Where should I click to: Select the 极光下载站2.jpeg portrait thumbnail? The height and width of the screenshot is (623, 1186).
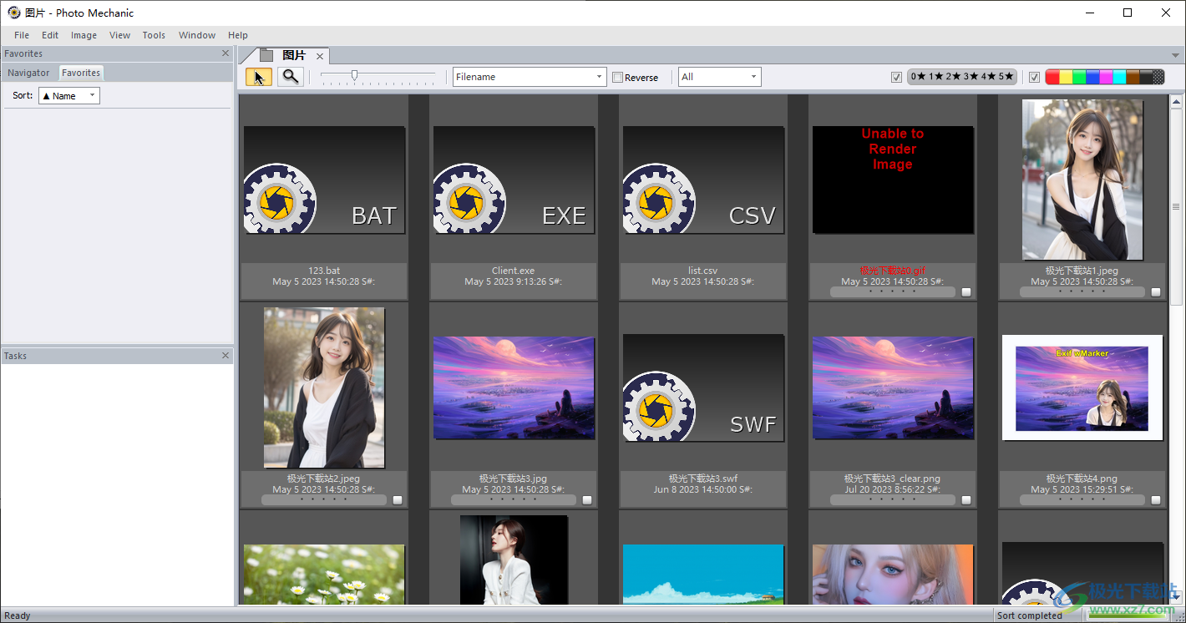[324, 387]
